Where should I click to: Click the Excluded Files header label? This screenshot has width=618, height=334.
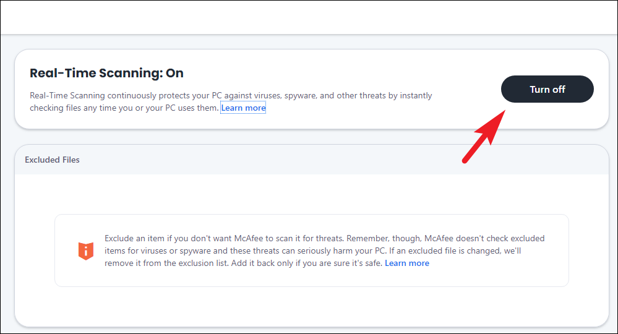pyautogui.click(x=52, y=160)
